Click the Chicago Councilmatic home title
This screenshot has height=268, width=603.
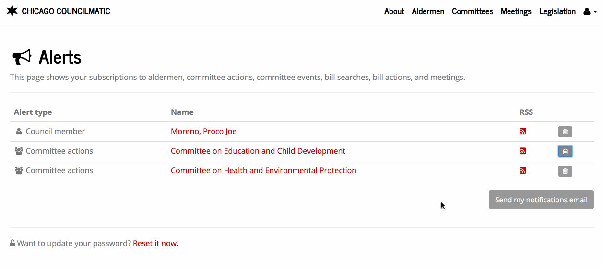[x=66, y=11]
